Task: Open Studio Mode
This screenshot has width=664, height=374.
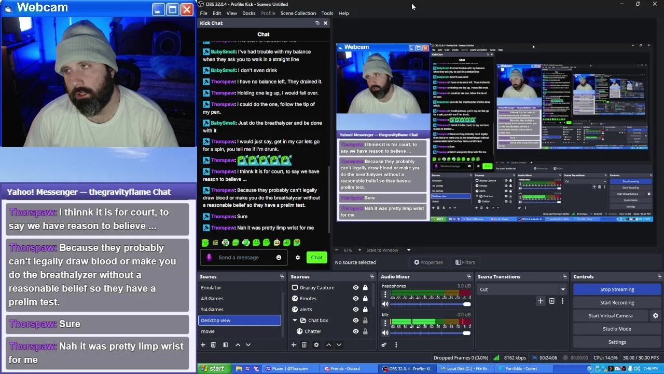Action: [617, 329]
